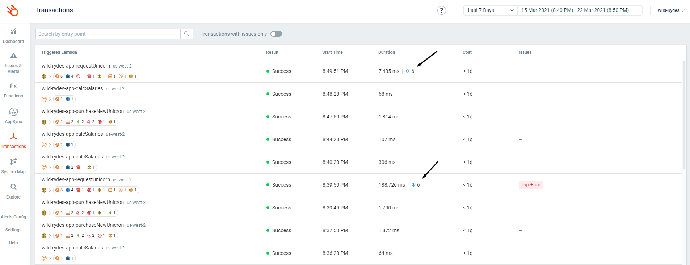This screenshot has width=690, height=265.
Task: Click Lambda count icon in 8:47:50 PM row
Action: coord(57,122)
